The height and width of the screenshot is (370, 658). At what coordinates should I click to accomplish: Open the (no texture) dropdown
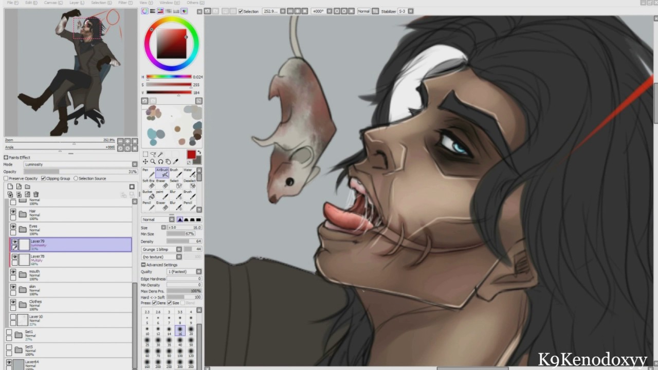(161, 257)
